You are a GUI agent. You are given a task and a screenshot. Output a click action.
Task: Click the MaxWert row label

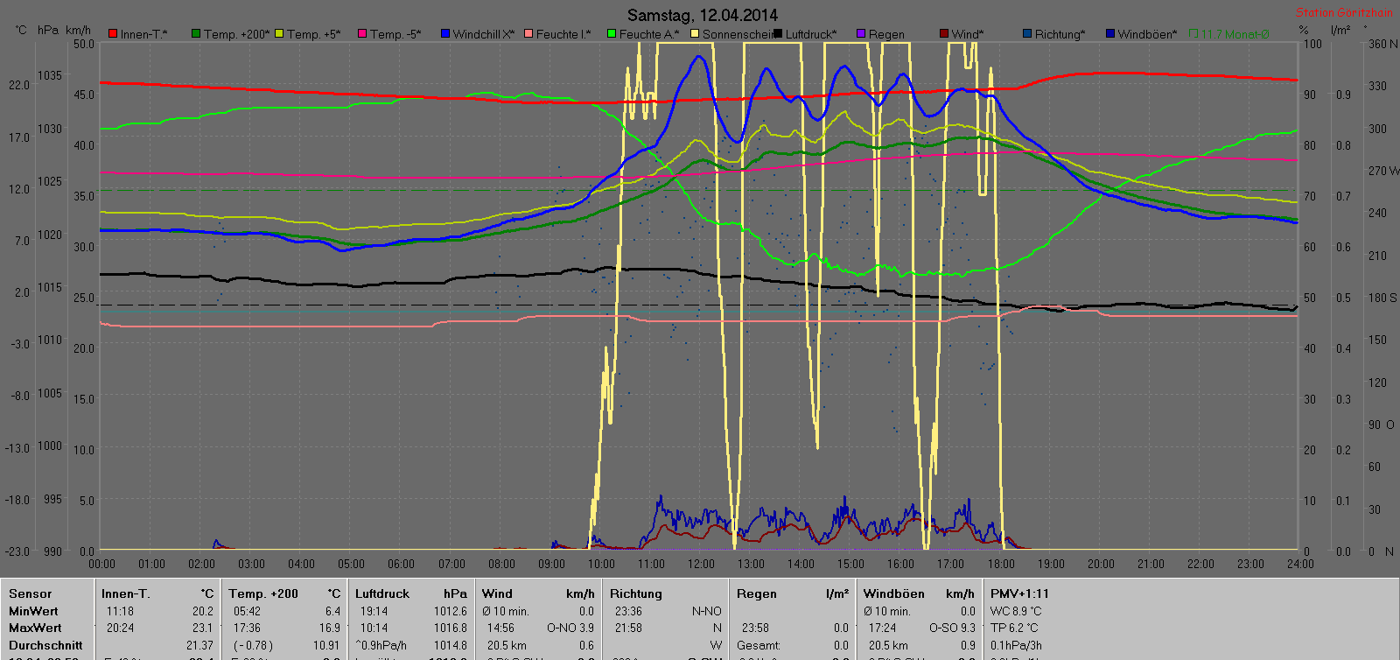(35, 628)
